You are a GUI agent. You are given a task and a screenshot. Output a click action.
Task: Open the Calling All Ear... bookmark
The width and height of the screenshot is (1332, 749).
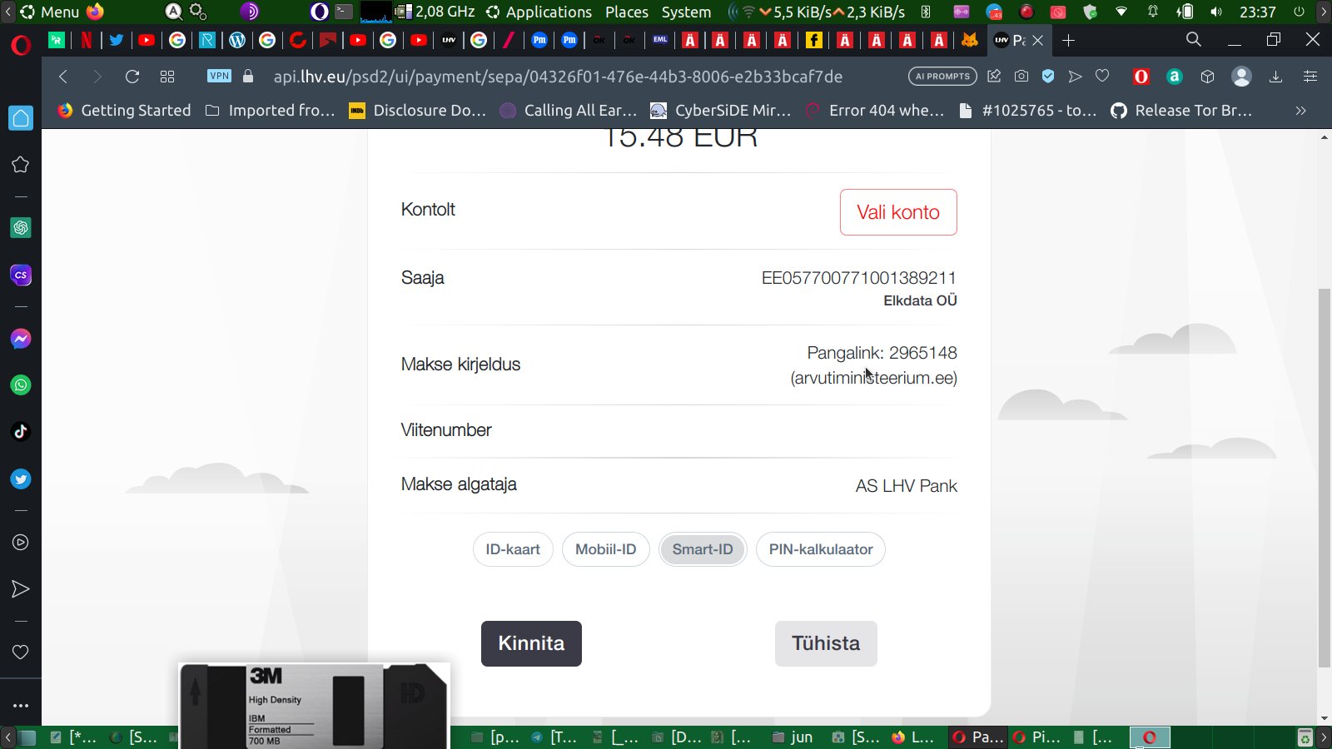(569, 111)
